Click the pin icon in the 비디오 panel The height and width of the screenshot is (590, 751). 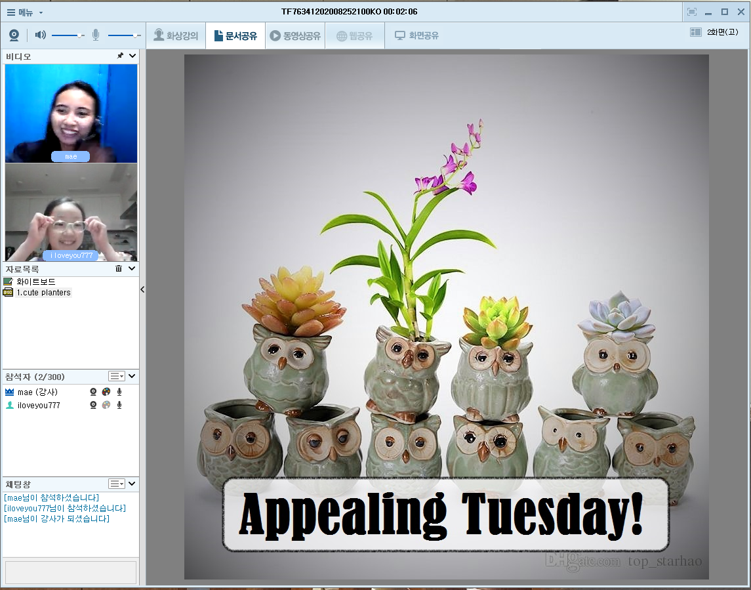coord(120,56)
